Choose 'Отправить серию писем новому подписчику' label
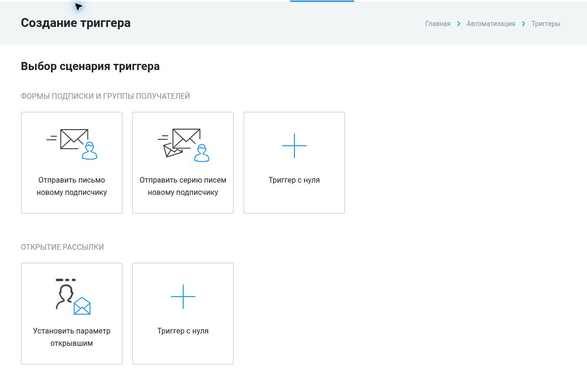587x369 pixels. pos(183,186)
